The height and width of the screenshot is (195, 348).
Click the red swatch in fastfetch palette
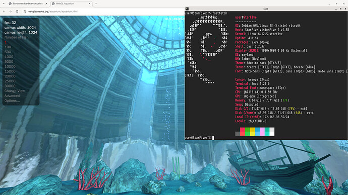pyautogui.click(x=243, y=132)
